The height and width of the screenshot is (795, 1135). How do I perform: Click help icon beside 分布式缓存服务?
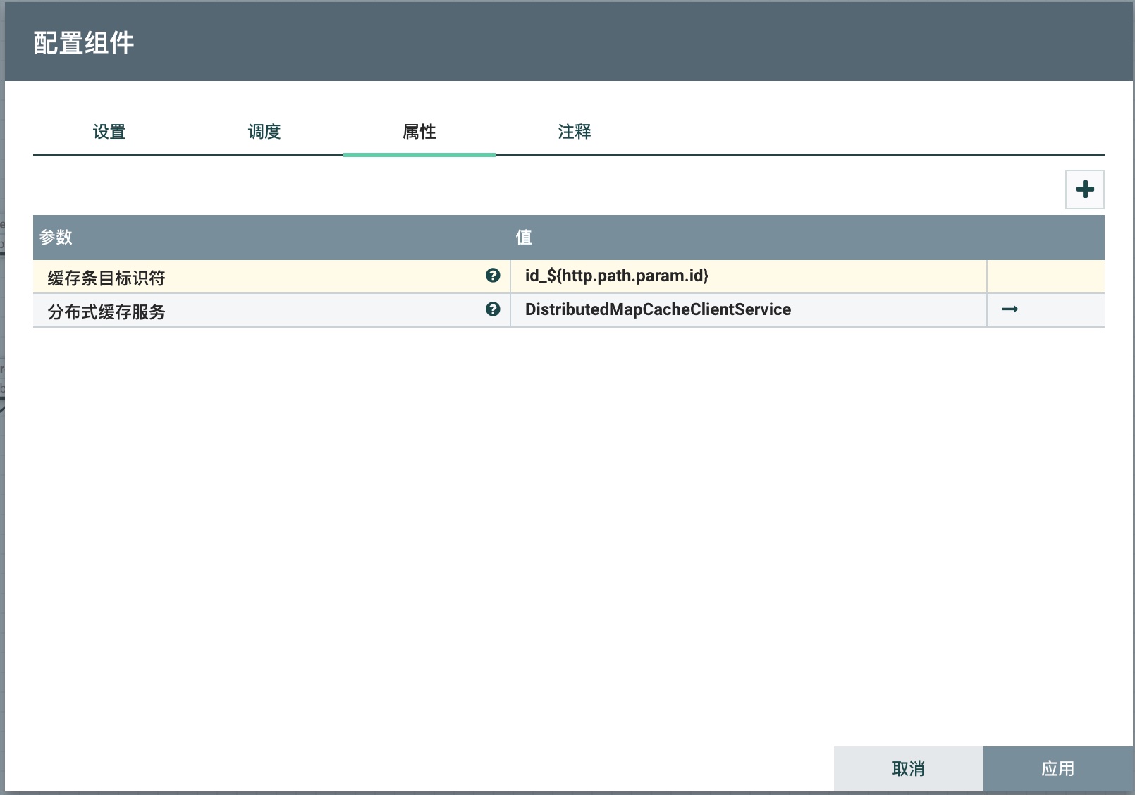point(493,309)
